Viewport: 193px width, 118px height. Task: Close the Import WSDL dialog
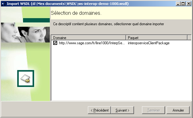point(189,4)
